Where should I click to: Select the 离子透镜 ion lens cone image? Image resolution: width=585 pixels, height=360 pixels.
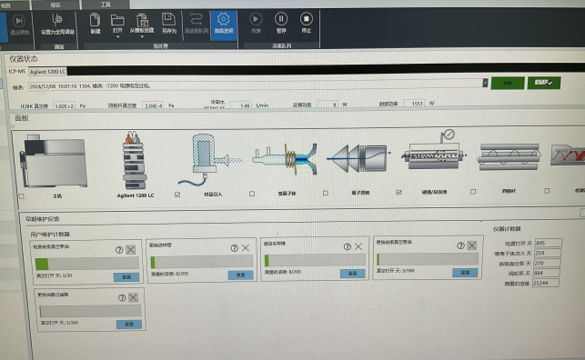click(358, 158)
